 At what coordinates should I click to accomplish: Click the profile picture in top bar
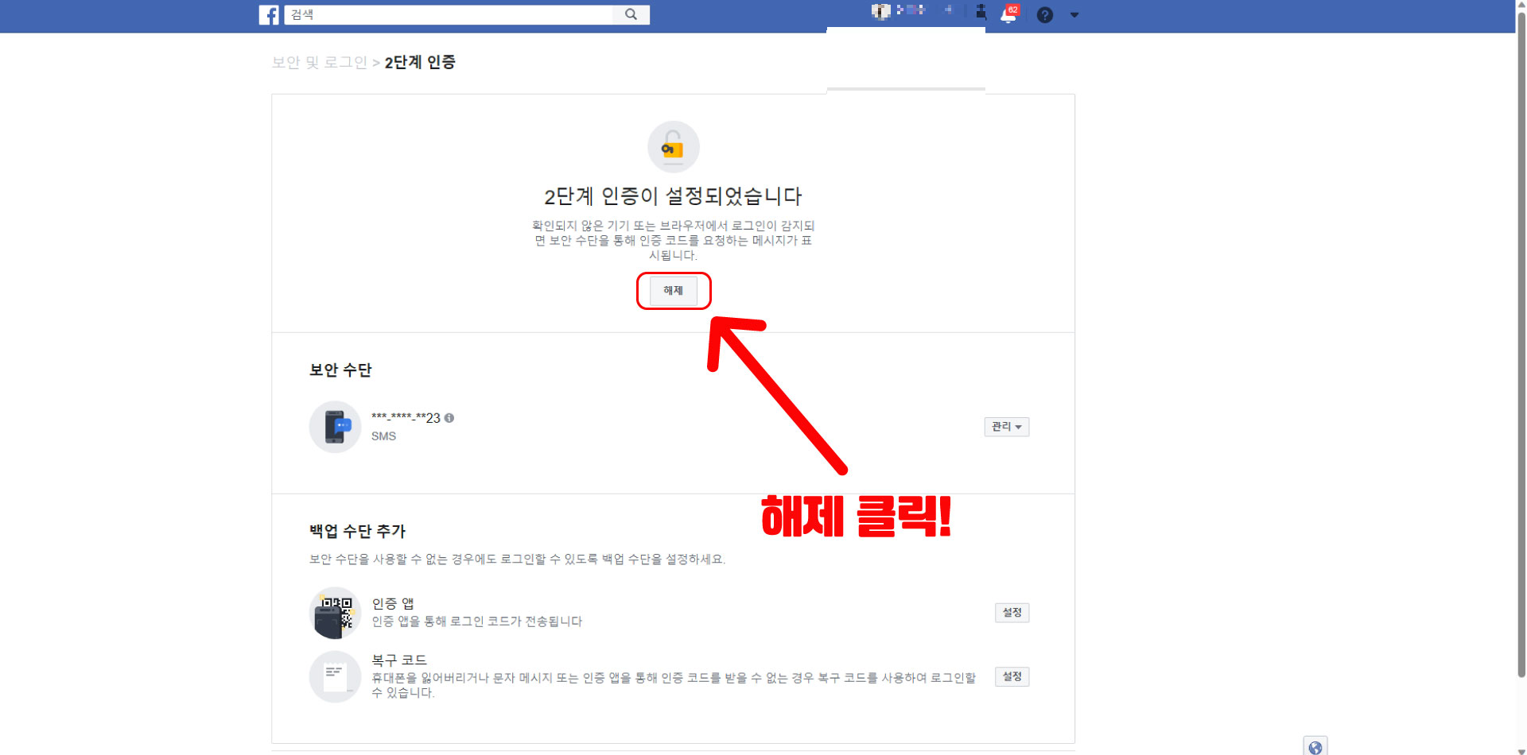(880, 10)
